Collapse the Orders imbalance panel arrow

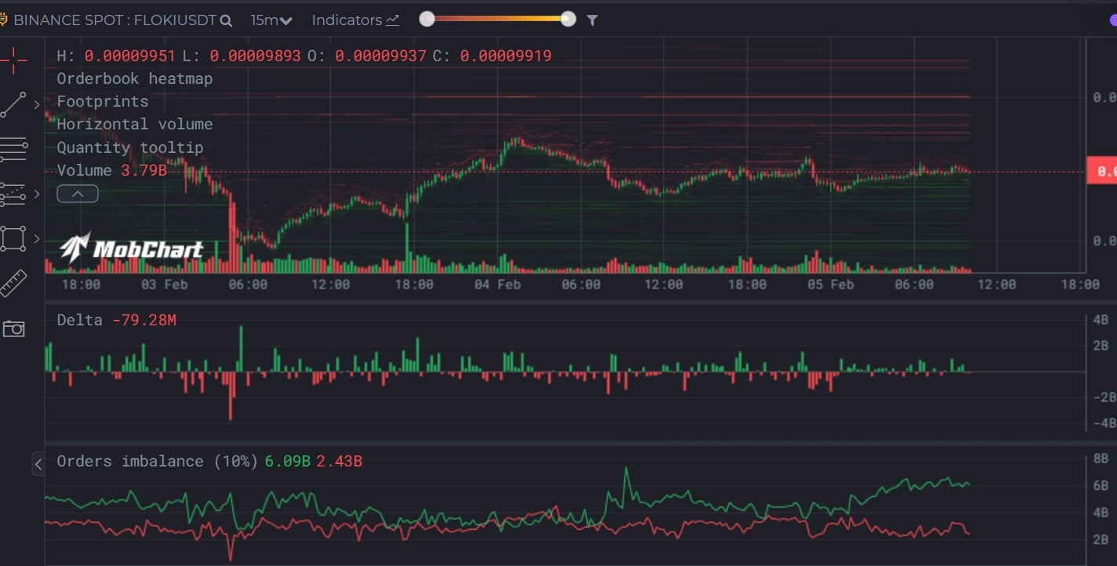tap(38, 463)
